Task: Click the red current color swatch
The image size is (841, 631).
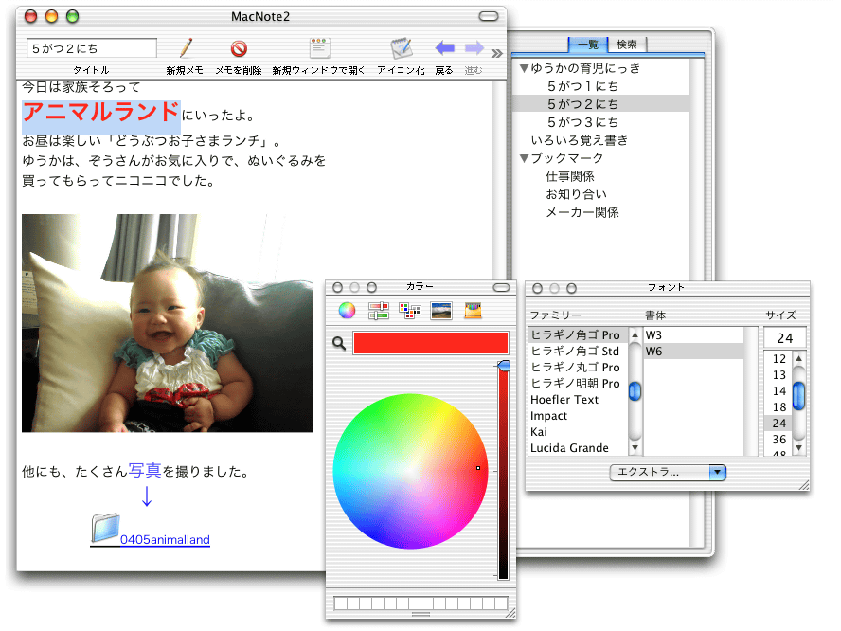Action: pyautogui.click(x=431, y=343)
